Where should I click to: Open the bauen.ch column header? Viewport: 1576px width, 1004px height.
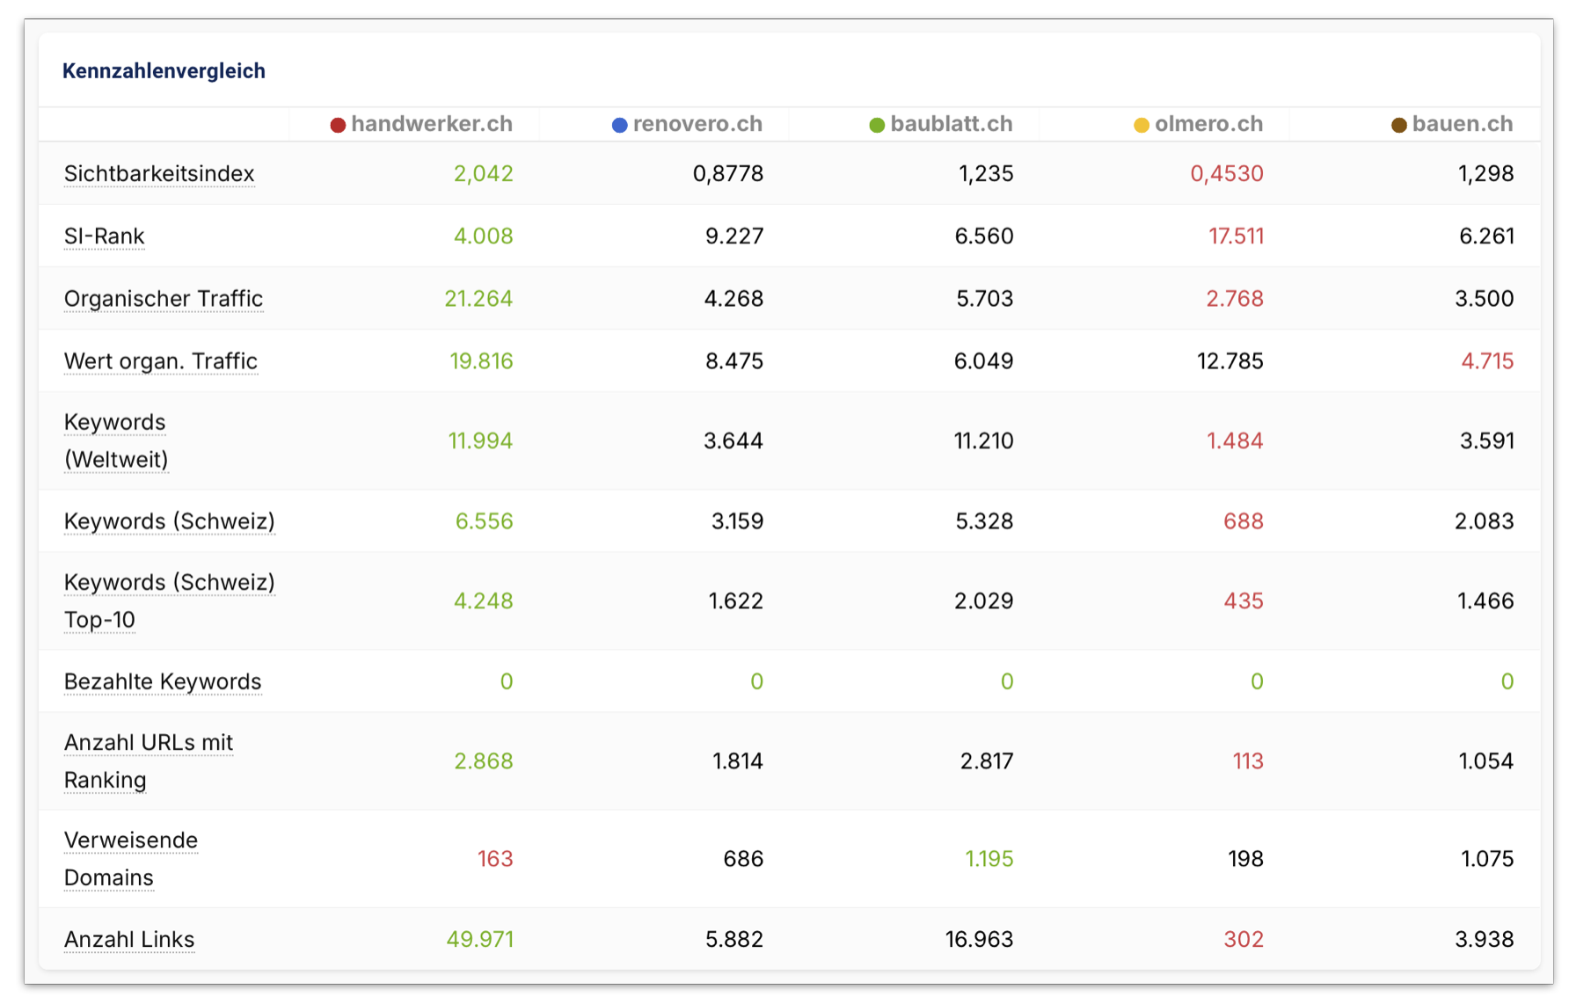point(1463,124)
